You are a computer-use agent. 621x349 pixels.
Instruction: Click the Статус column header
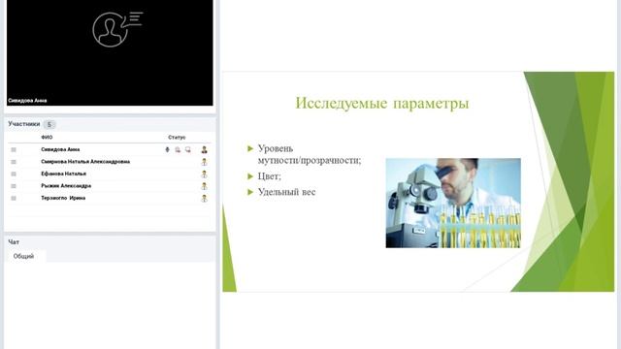177,138
